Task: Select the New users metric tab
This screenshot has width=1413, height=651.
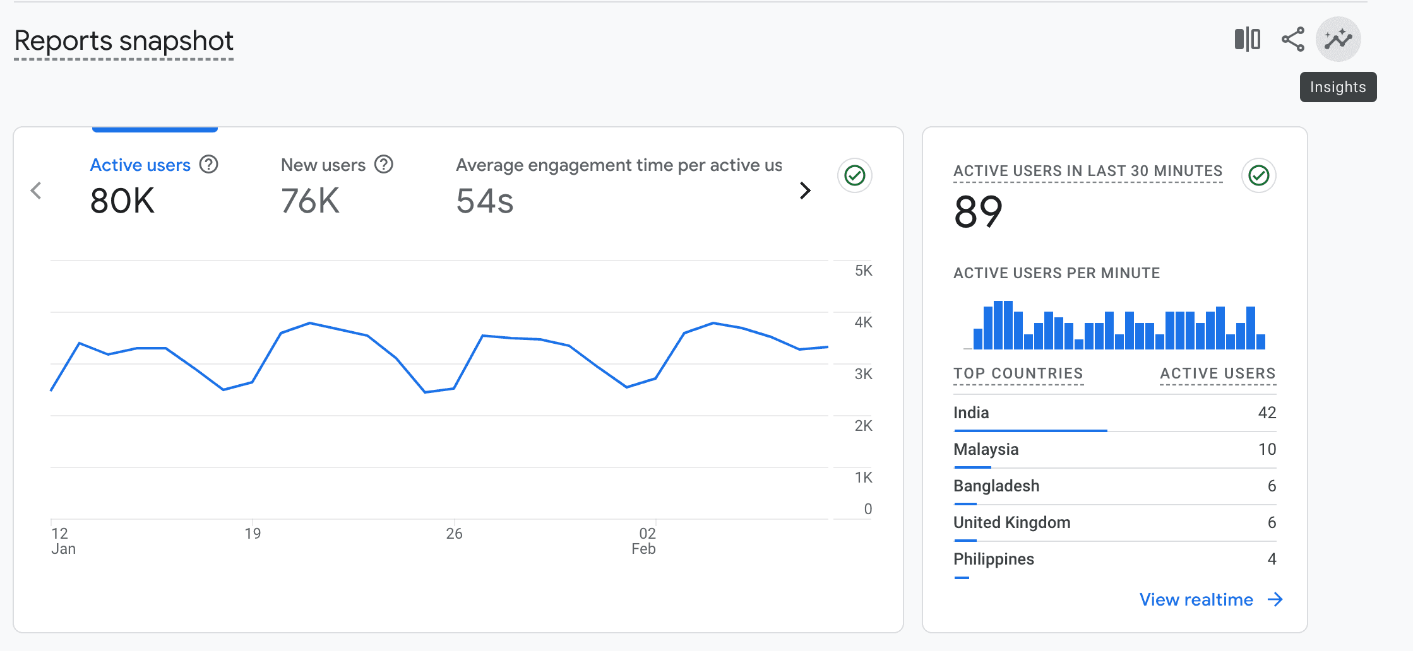Action: pos(323,165)
